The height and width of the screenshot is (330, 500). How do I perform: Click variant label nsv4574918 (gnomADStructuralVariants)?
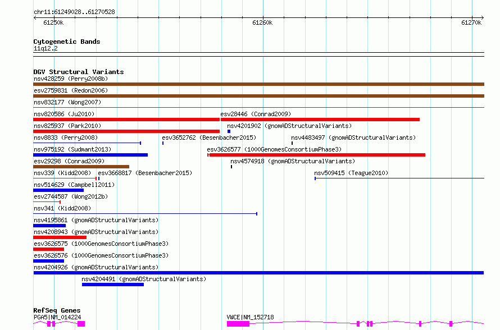293,161
